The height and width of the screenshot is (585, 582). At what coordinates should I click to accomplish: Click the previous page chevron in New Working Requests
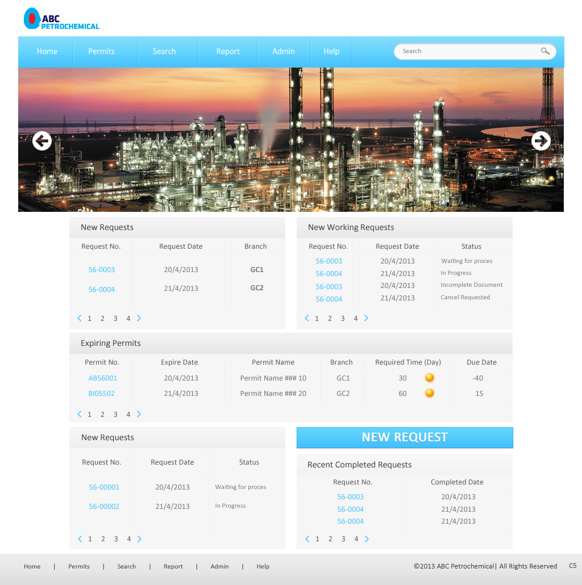click(x=307, y=318)
